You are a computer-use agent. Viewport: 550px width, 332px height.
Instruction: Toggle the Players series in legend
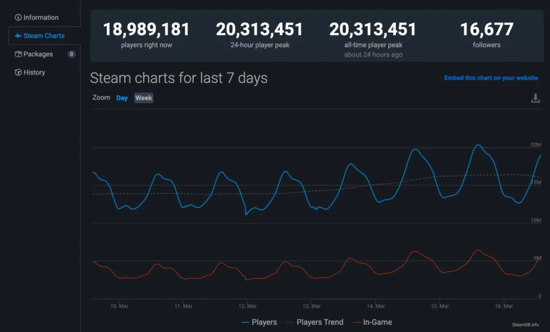click(x=259, y=322)
